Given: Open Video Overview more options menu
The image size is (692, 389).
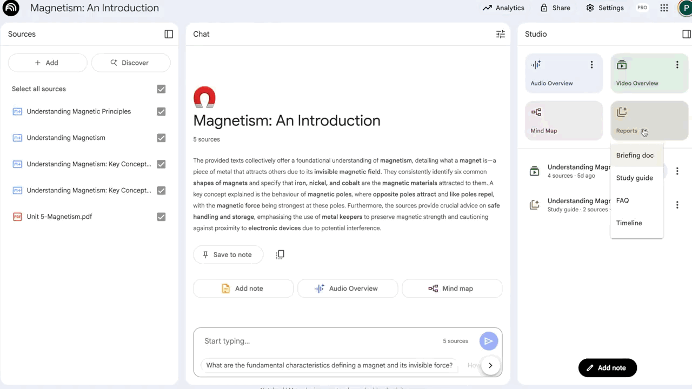Looking at the screenshot, I should pos(677,65).
